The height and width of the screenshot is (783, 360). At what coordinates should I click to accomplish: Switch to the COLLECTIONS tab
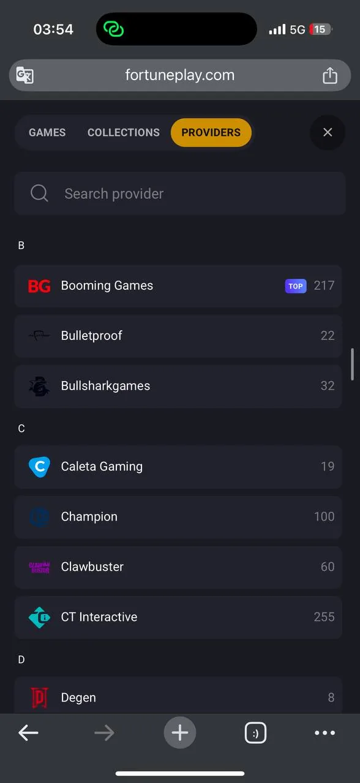[x=124, y=132]
